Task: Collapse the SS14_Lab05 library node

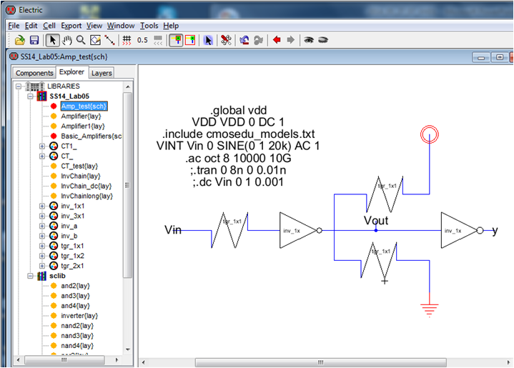Action: [x=31, y=96]
